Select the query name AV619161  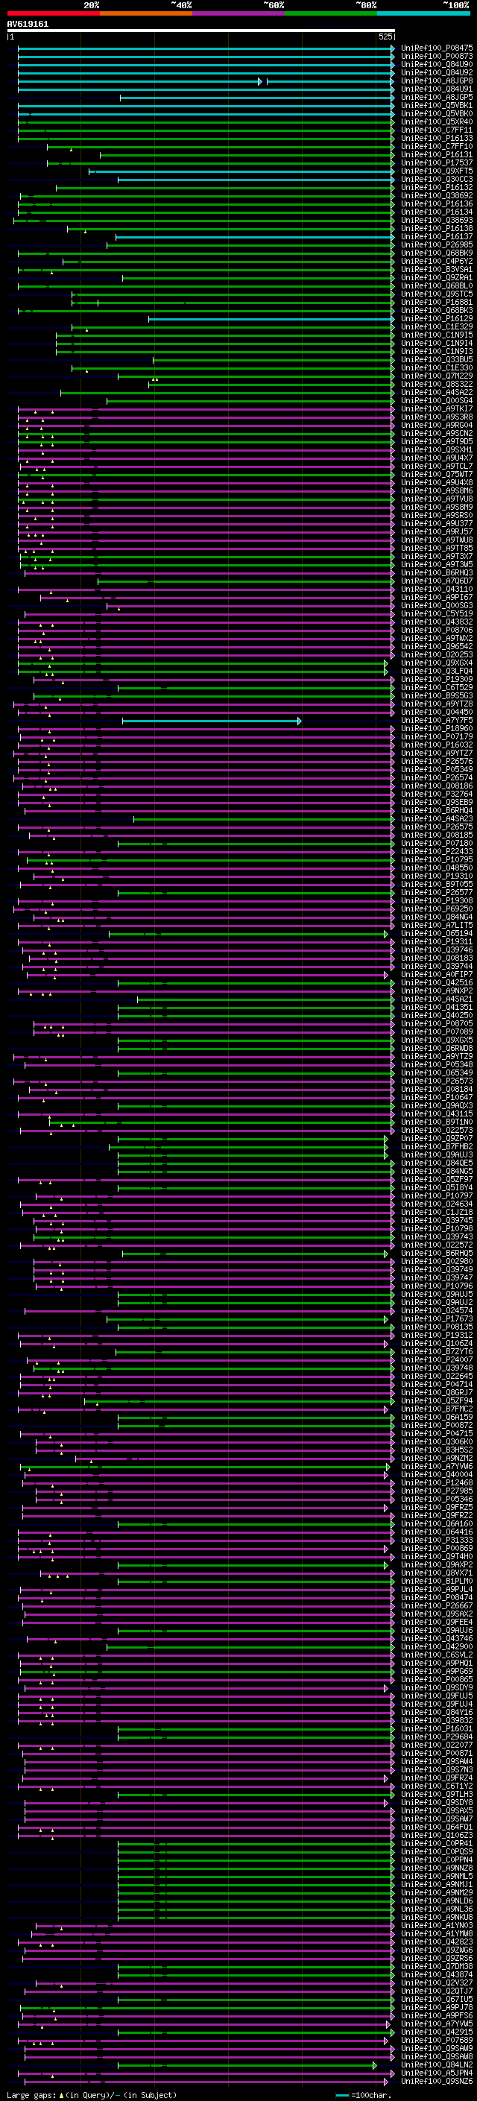[28, 25]
